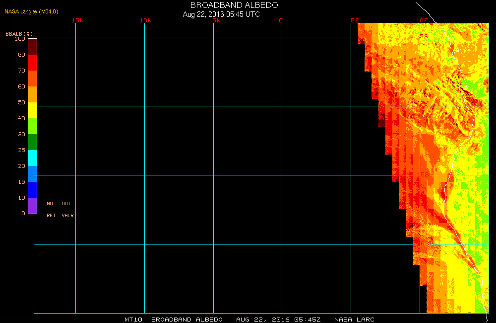
Task: Click the NASA Langley (M04.0) label
Action: (28, 11)
